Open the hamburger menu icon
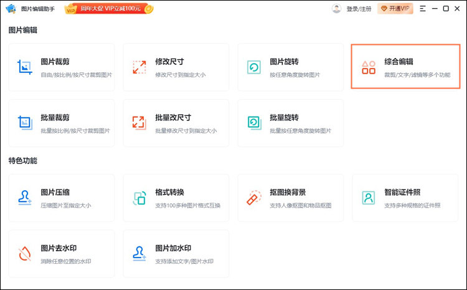The height and width of the screenshot is (290, 467). tap(423, 9)
